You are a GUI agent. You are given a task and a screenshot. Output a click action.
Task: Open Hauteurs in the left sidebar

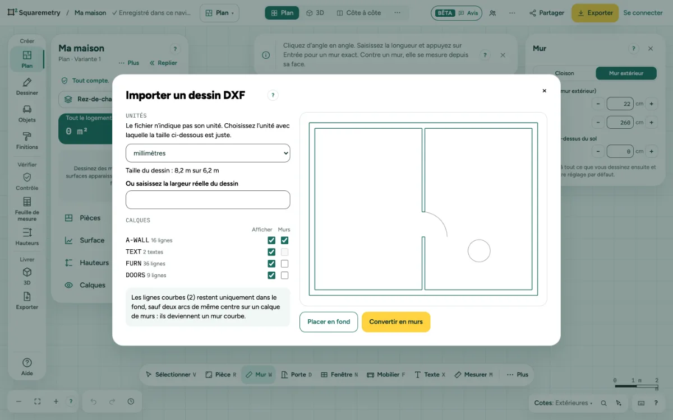click(x=27, y=237)
